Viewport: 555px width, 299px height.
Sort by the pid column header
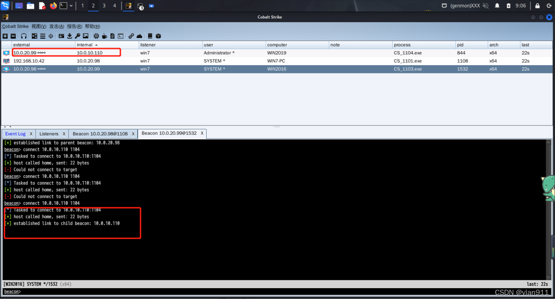[x=471, y=45]
